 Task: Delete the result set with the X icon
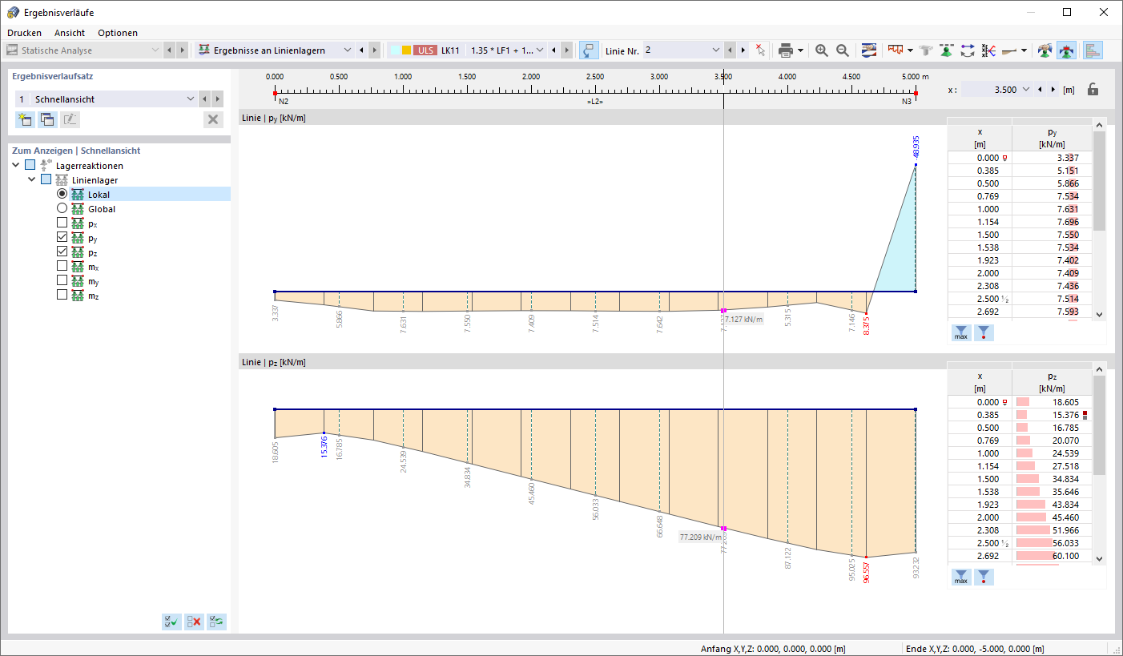(213, 119)
